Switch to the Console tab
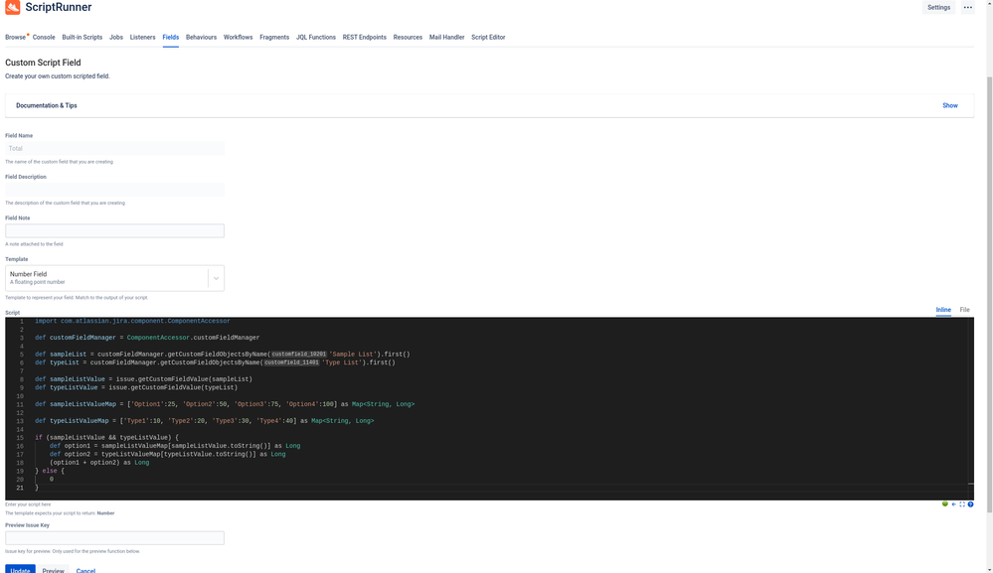Viewport: 993px width, 573px height. tap(44, 38)
